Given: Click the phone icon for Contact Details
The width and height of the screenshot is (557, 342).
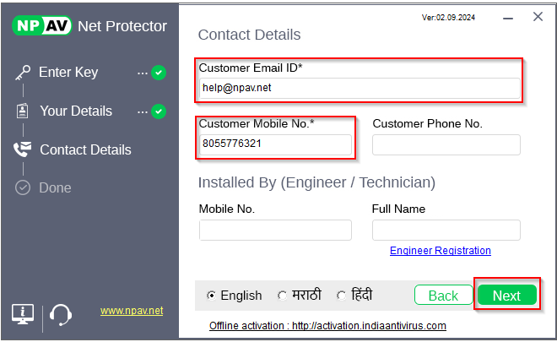Looking at the screenshot, I should point(23,149).
